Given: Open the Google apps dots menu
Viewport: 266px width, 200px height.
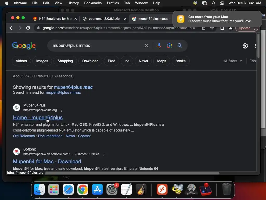Looking at the screenshot, I should click(x=256, y=46).
